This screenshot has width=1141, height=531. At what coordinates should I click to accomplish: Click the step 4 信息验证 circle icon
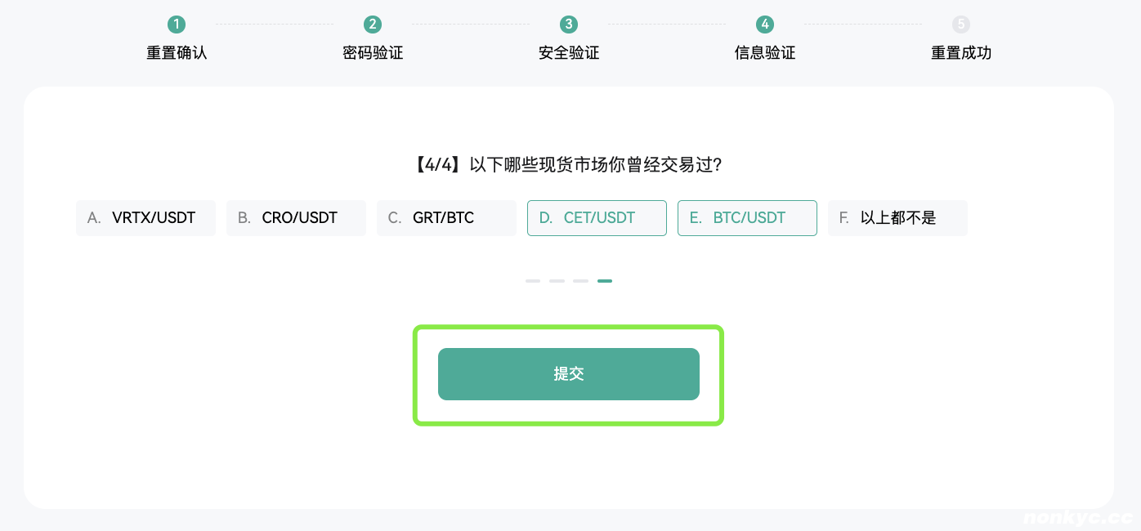pos(765,25)
